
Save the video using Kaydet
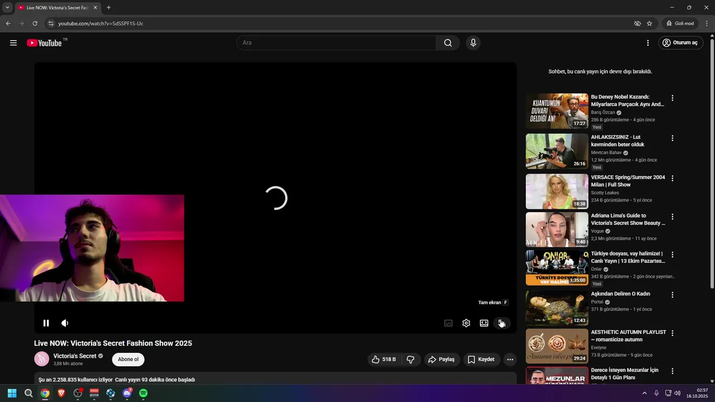click(x=481, y=360)
